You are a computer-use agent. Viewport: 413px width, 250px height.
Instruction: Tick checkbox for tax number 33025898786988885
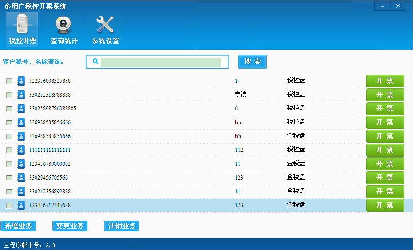(9, 109)
